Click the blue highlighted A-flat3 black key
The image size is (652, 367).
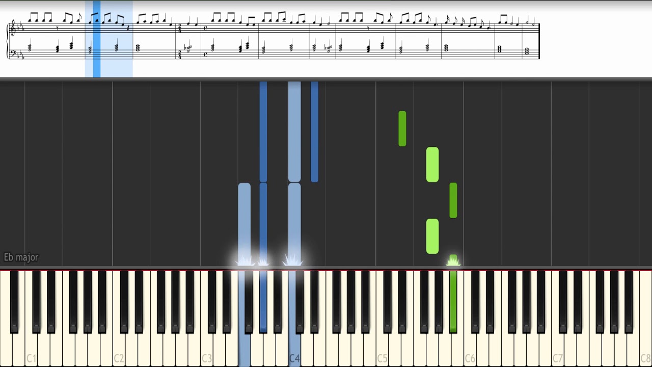pyautogui.click(x=263, y=302)
